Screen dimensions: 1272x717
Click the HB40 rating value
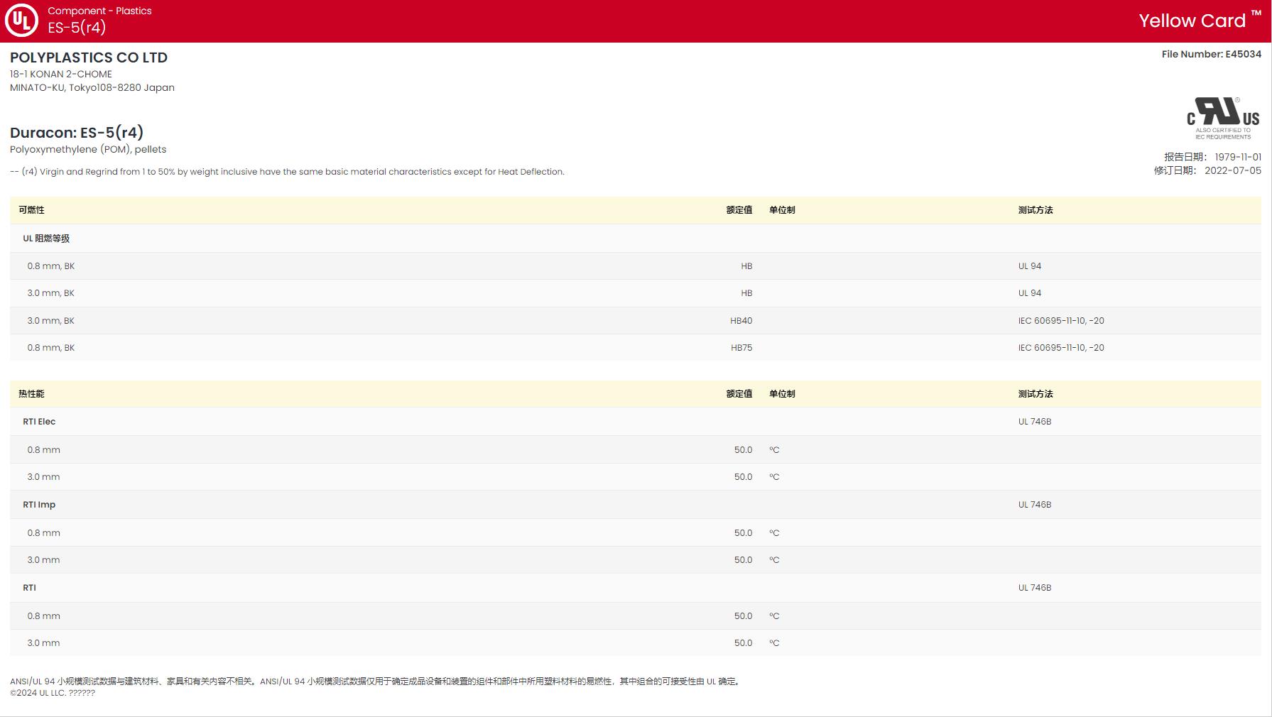pyautogui.click(x=741, y=321)
